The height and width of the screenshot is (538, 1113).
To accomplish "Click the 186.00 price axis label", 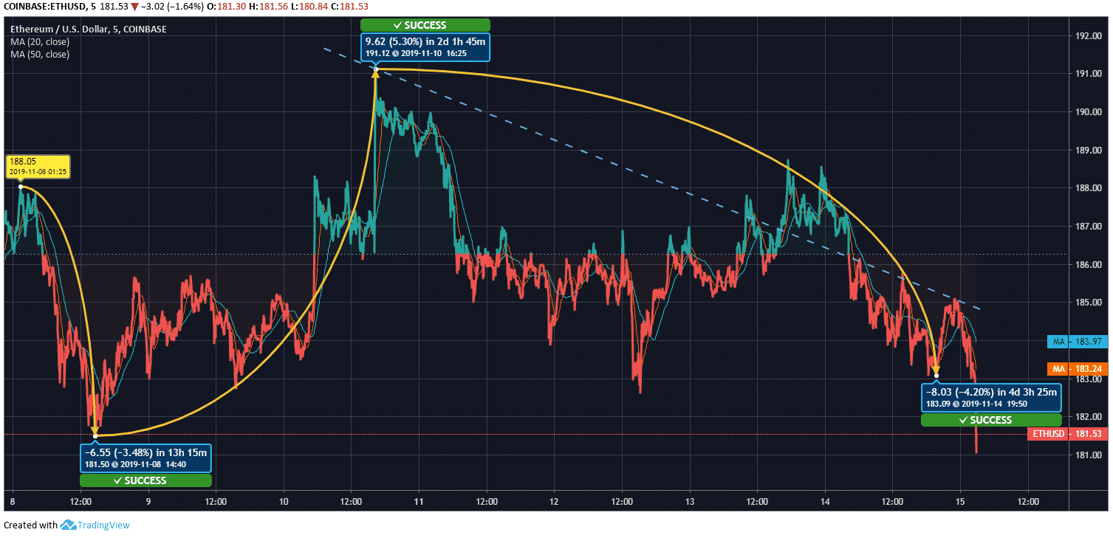I will (x=1088, y=264).
